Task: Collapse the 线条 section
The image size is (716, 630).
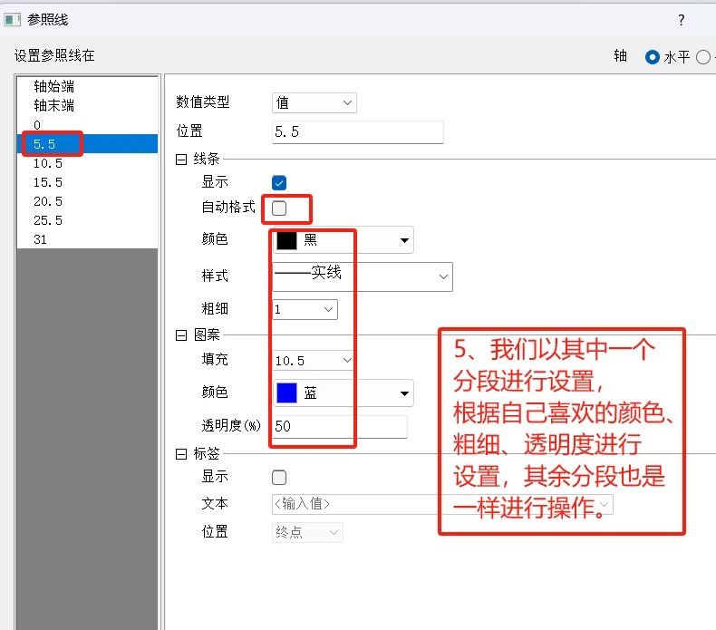Action: [181, 159]
